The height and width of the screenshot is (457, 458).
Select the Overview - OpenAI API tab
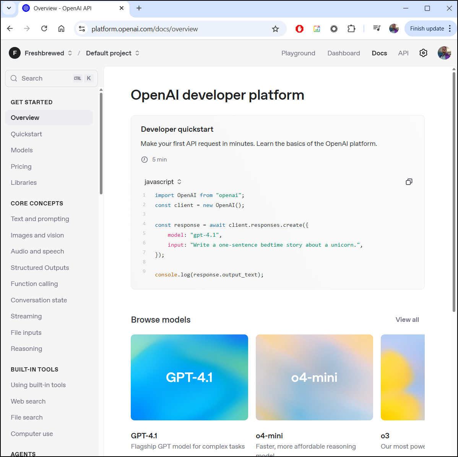tap(74, 8)
